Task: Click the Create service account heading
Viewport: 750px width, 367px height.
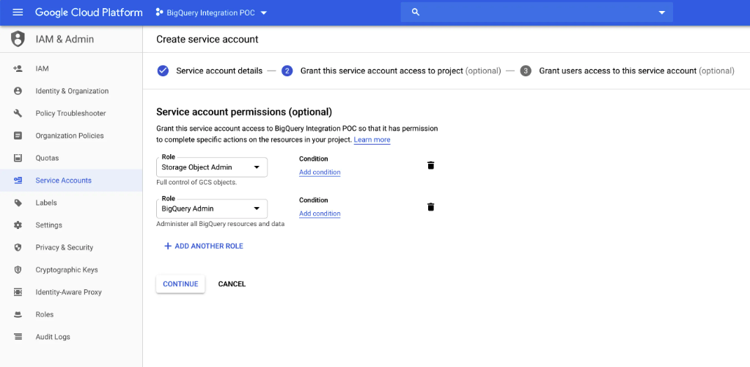Action: click(x=207, y=40)
